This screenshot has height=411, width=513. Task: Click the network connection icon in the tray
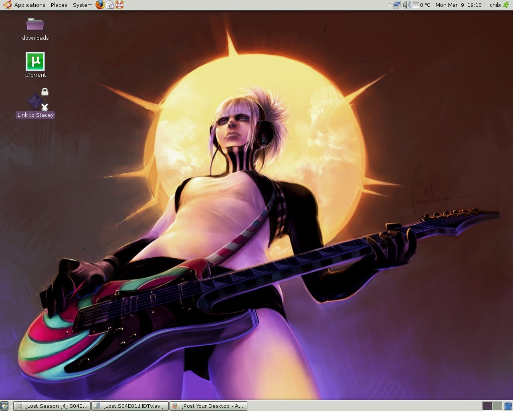point(397,5)
